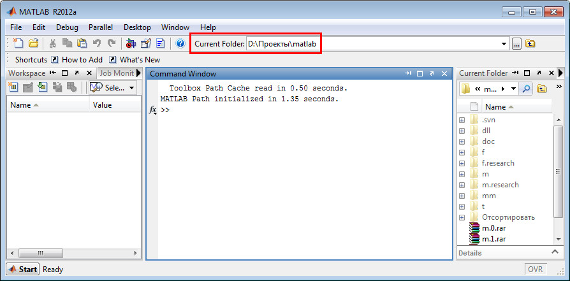The height and width of the screenshot is (281, 570).
Task: Switch to the Job Monitor tab
Action: click(117, 73)
